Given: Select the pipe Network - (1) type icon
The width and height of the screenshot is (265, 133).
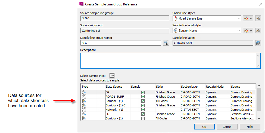Looking at the screenshot, I should point(84,110).
